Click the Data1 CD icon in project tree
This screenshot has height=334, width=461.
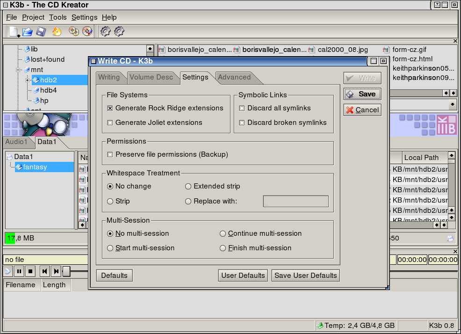pyautogui.click(x=10, y=157)
